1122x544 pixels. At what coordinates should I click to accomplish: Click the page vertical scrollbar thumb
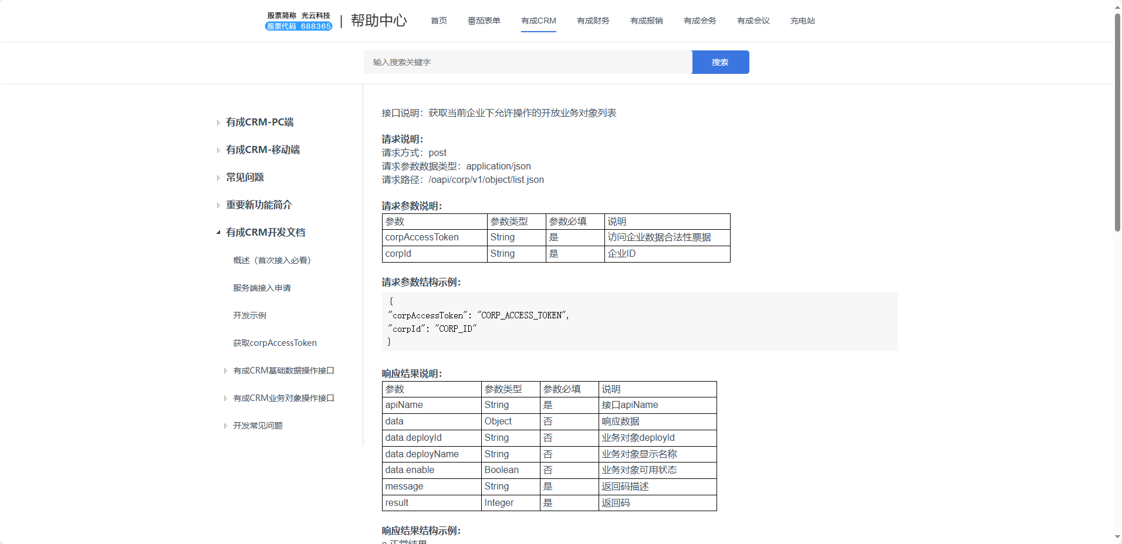point(1117,123)
